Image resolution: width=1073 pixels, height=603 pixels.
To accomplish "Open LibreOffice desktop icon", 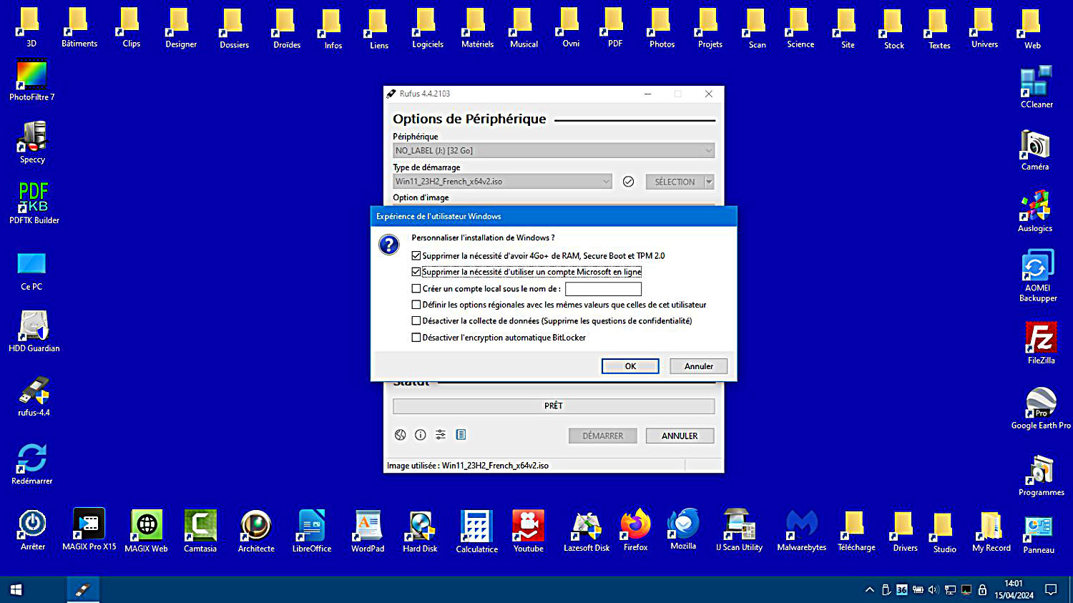I will 312,531.
